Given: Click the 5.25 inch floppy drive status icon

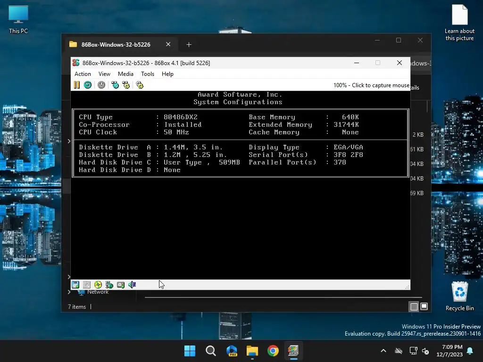Looking at the screenshot, I should coord(87,285).
